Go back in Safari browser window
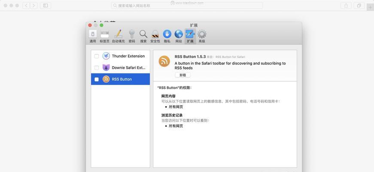374x172 pixels. (x=26, y=5)
